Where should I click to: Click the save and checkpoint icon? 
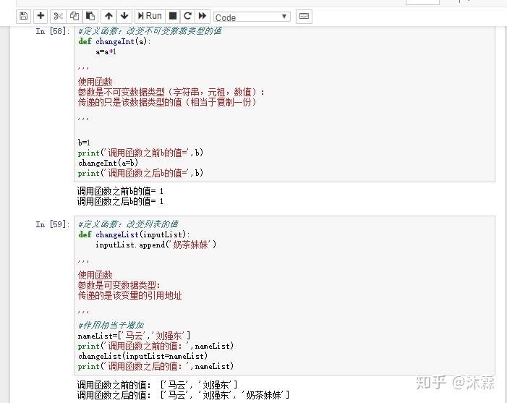point(24,16)
